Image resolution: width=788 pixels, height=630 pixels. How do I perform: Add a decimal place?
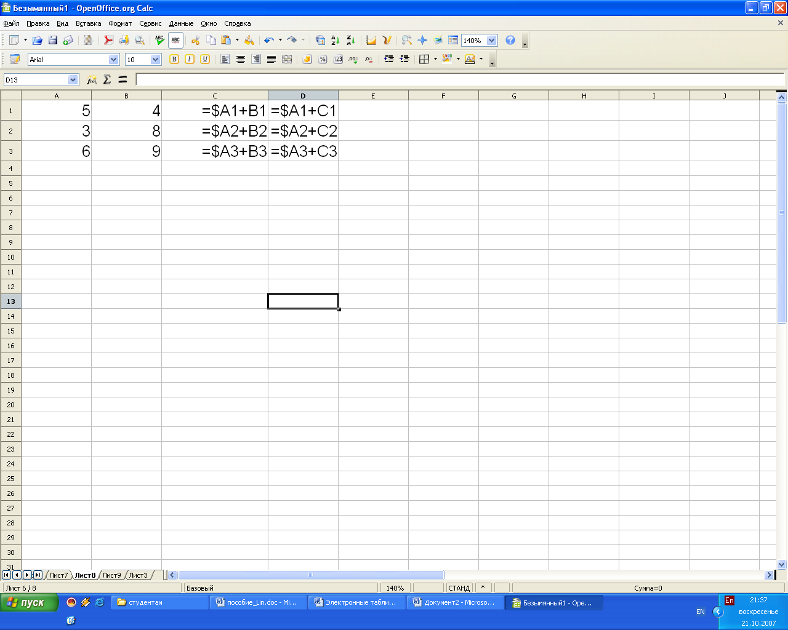pyautogui.click(x=353, y=59)
